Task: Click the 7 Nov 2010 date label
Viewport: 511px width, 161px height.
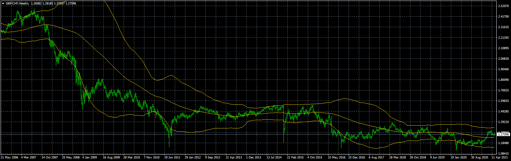Action: point(151,157)
